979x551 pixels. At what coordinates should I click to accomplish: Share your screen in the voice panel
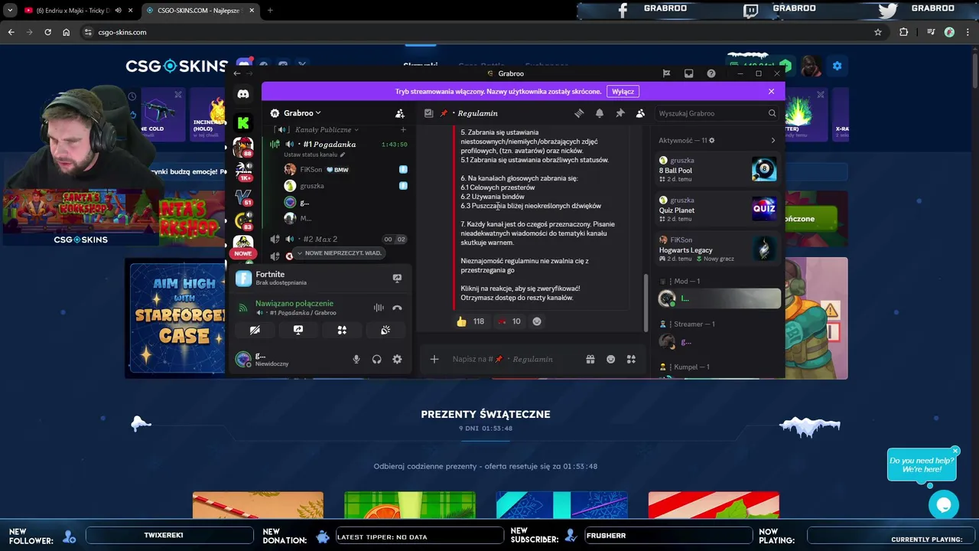pyautogui.click(x=298, y=330)
